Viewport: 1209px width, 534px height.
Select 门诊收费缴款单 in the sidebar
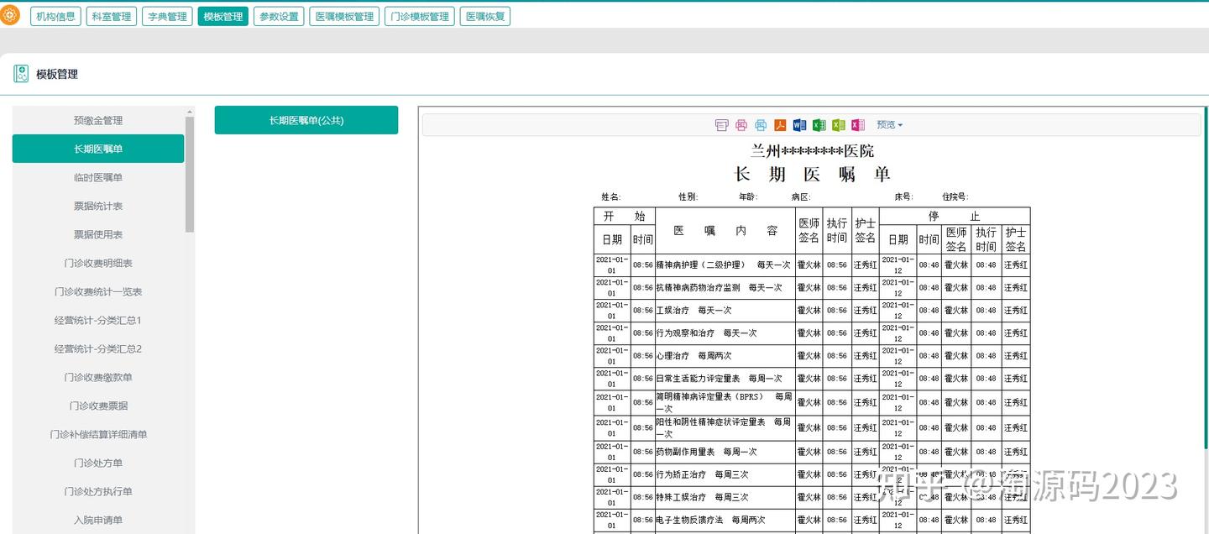(x=98, y=377)
